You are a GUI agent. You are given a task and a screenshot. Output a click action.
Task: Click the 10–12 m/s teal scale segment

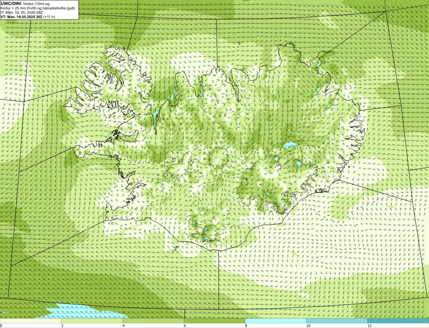[x=337, y=321]
